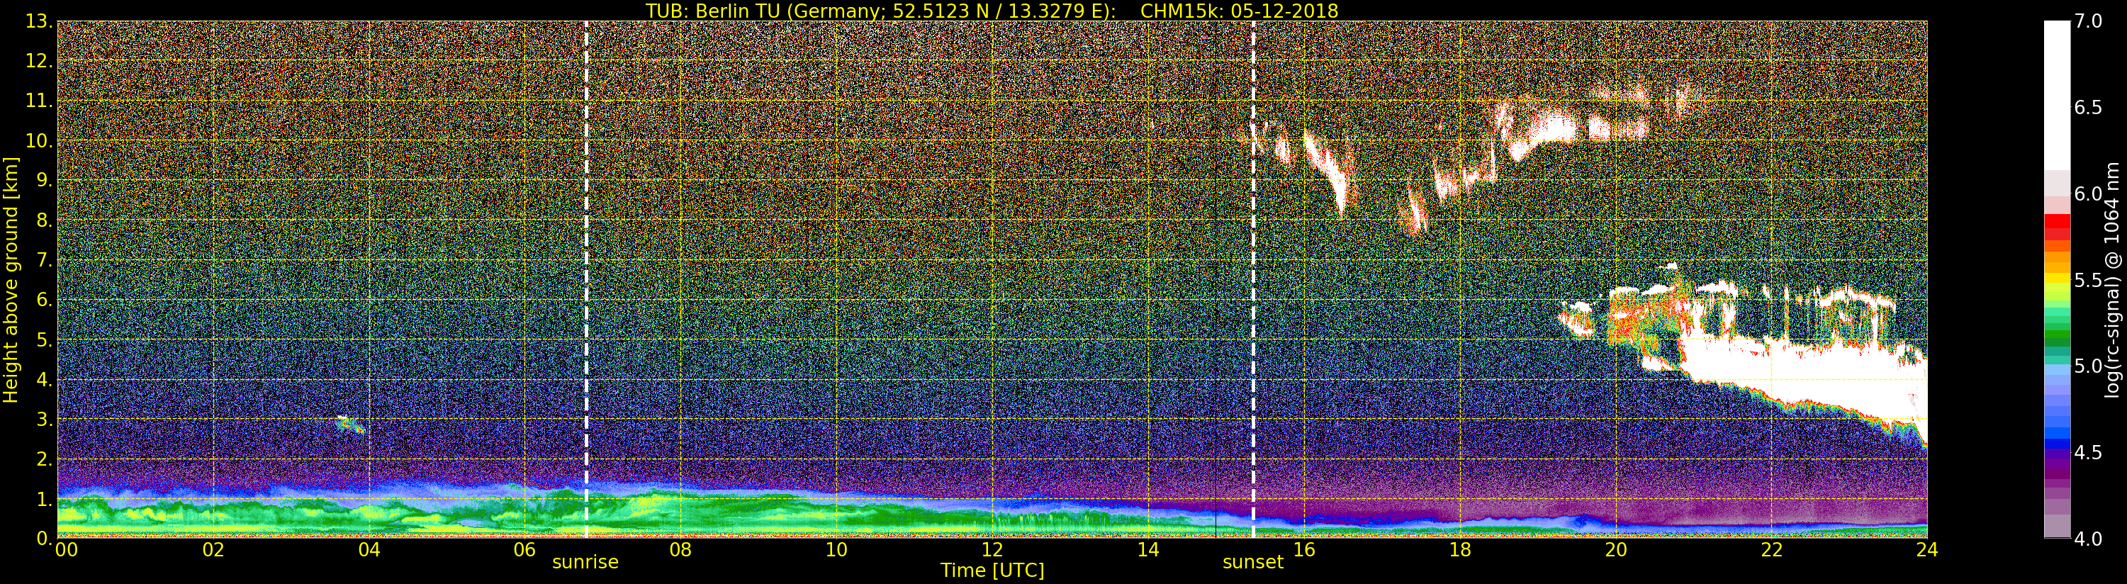The image size is (2127, 584).
Task: Click the 'Height above ground [km]' label
Action: pos(11,279)
